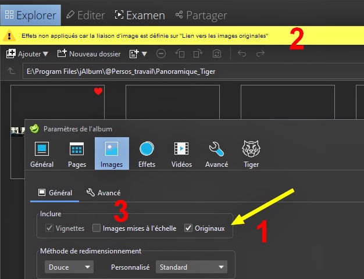Click the album path field Panoramique_Tiger
This screenshot has width=364, height=279.
point(193,71)
